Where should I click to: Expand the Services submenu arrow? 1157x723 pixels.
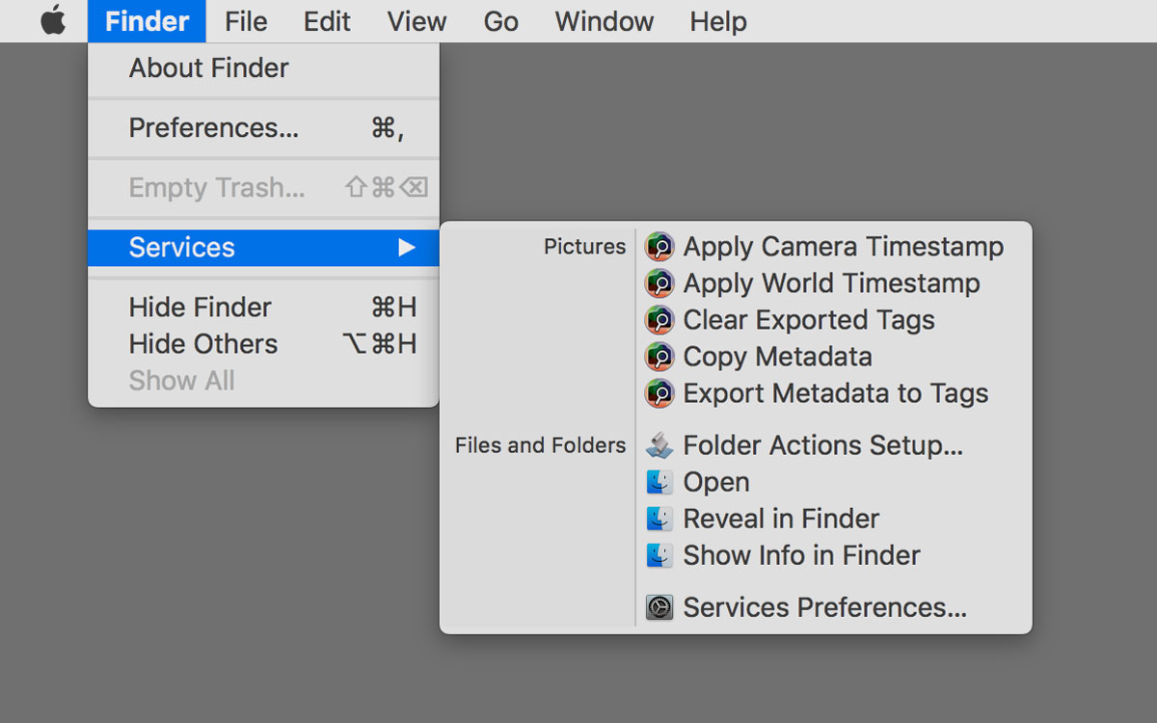(407, 248)
